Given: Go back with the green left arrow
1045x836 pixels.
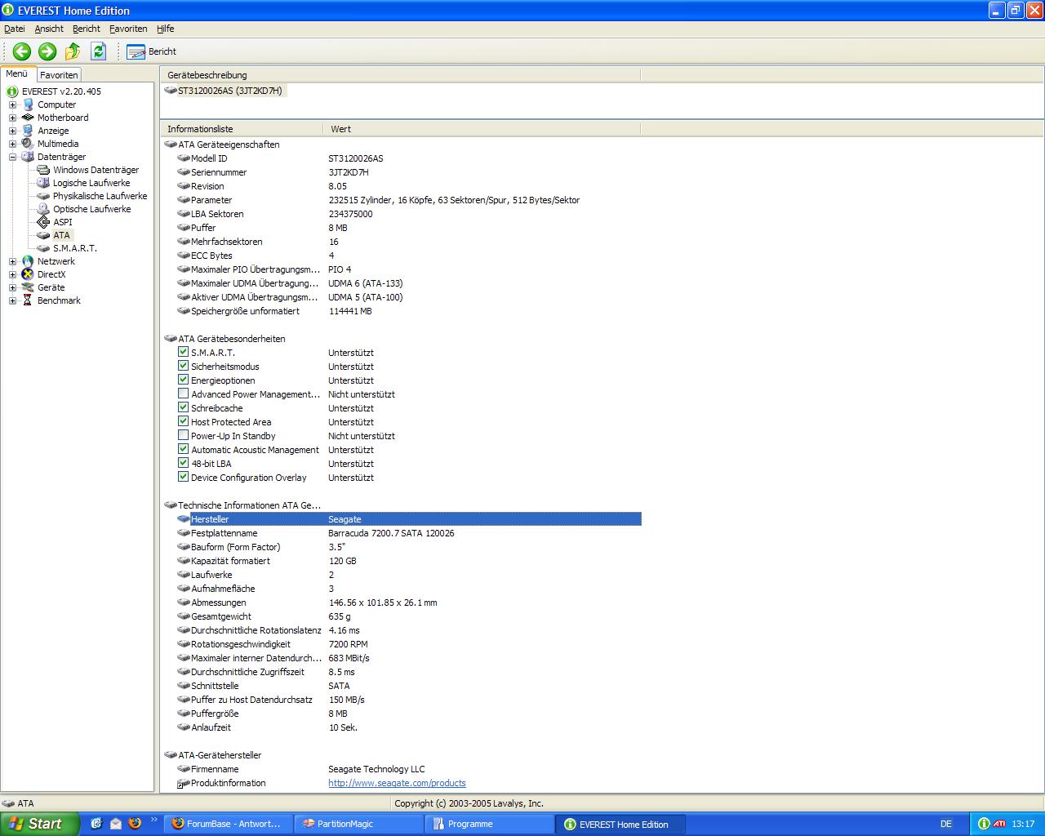Looking at the screenshot, I should click(x=22, y=51).
